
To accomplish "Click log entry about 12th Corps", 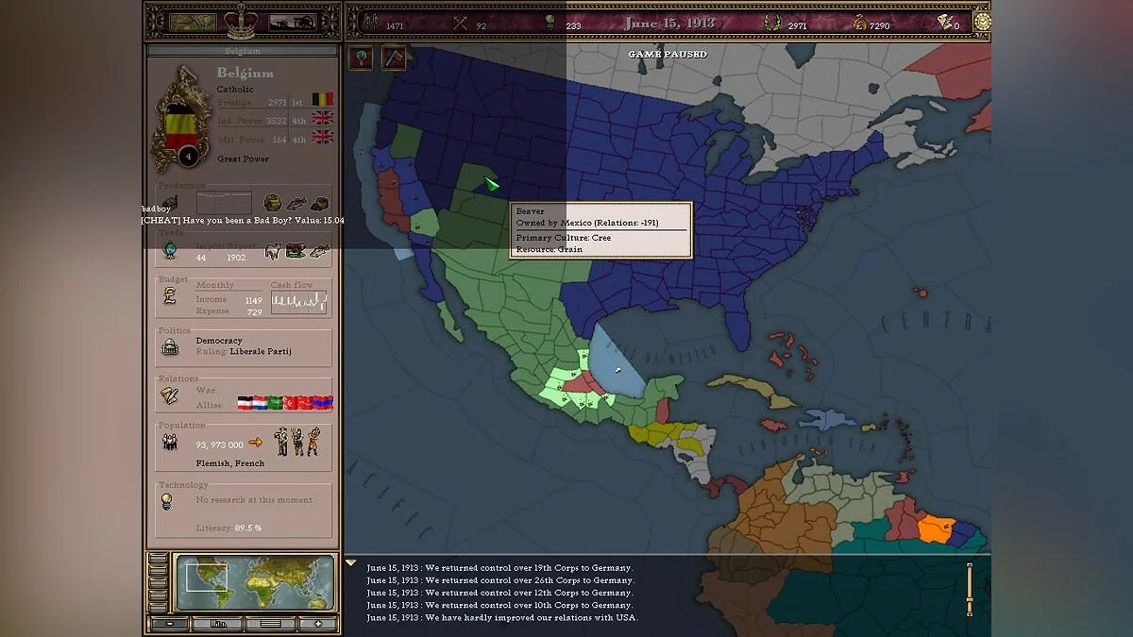I will coord(500,593).
